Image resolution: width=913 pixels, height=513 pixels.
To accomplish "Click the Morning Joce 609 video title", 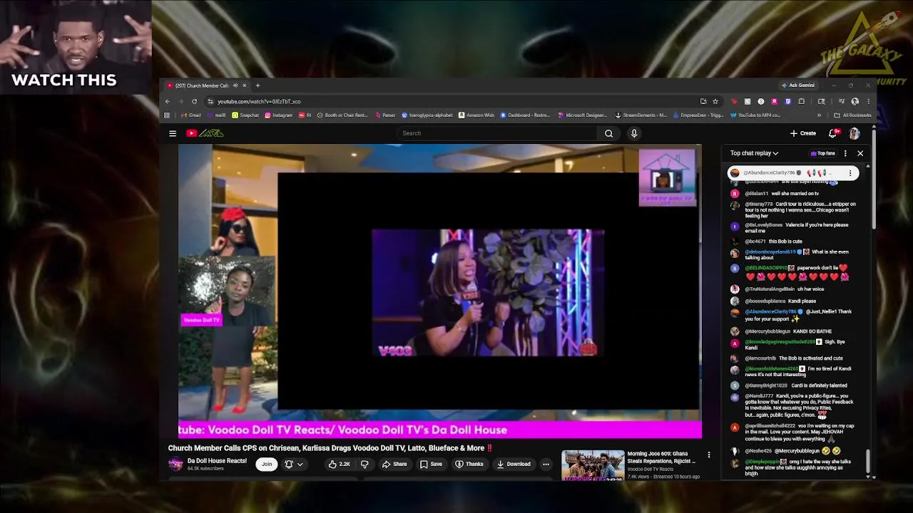I will click(661, 457).
